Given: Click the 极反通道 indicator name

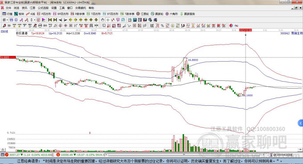Looking at the screenshot, I should click(22, 33).
